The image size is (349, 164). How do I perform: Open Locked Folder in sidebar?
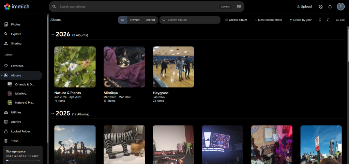pyautogui.click(x=20, y=131)
